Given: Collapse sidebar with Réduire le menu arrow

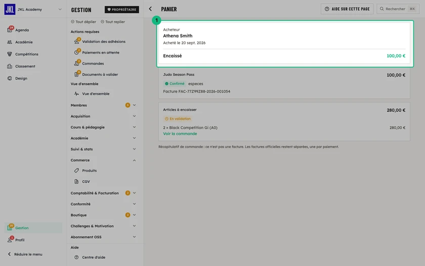Looking at the screenshot, I should [x=10, y=254].
